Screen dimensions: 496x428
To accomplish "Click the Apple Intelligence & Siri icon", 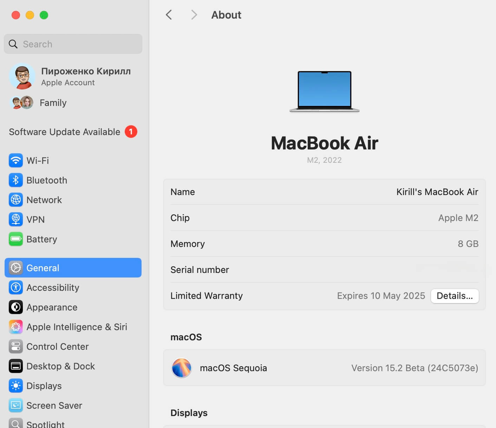I will (x=15, y=327).
